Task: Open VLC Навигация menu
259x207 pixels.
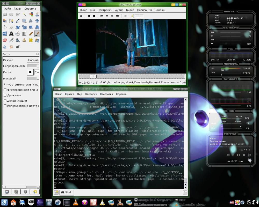Action: click(144, 10)
